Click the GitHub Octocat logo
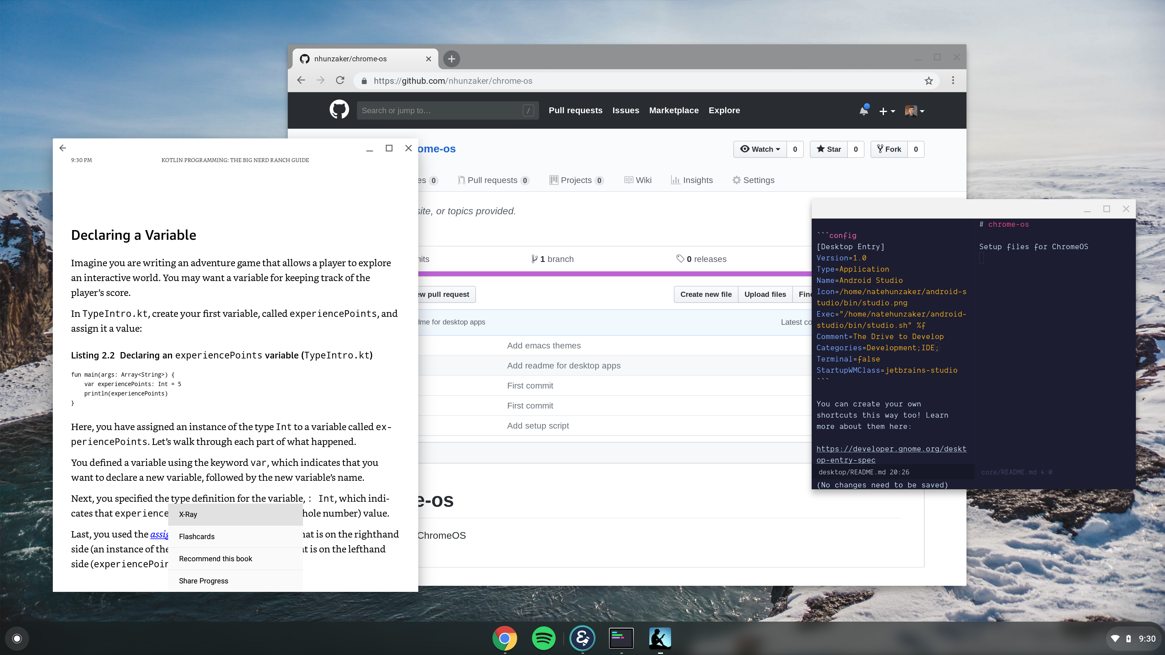 point(339,110)
